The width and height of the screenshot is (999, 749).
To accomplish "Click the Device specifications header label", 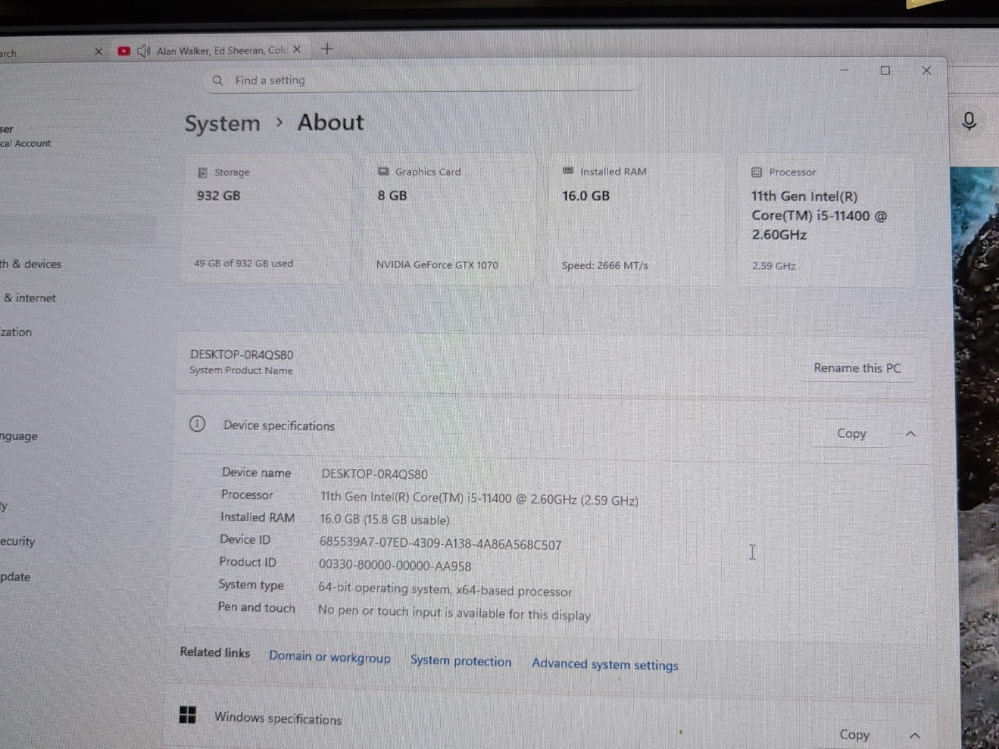I will click(x=279, y=426).
